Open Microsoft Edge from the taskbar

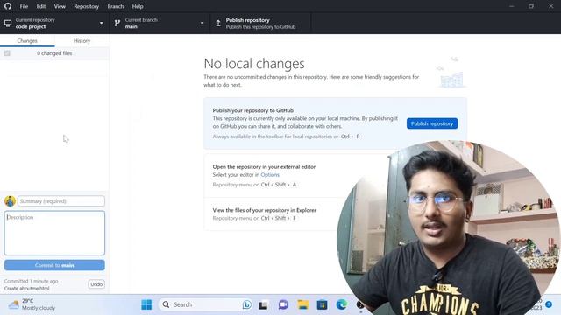341,304
